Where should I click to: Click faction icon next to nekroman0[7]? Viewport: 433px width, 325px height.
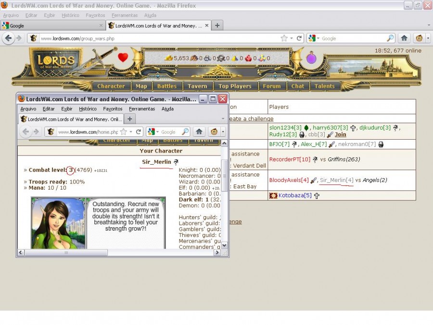point(381,144)
